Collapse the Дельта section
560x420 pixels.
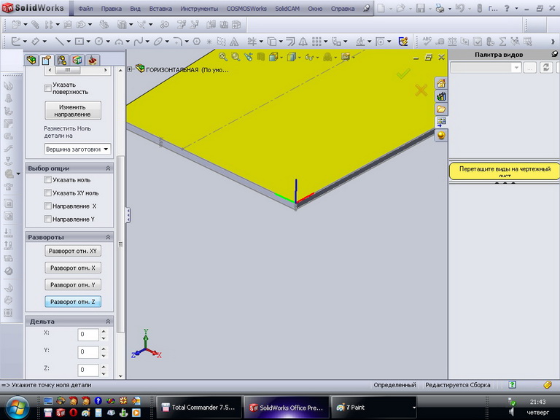tap(108, 321)
